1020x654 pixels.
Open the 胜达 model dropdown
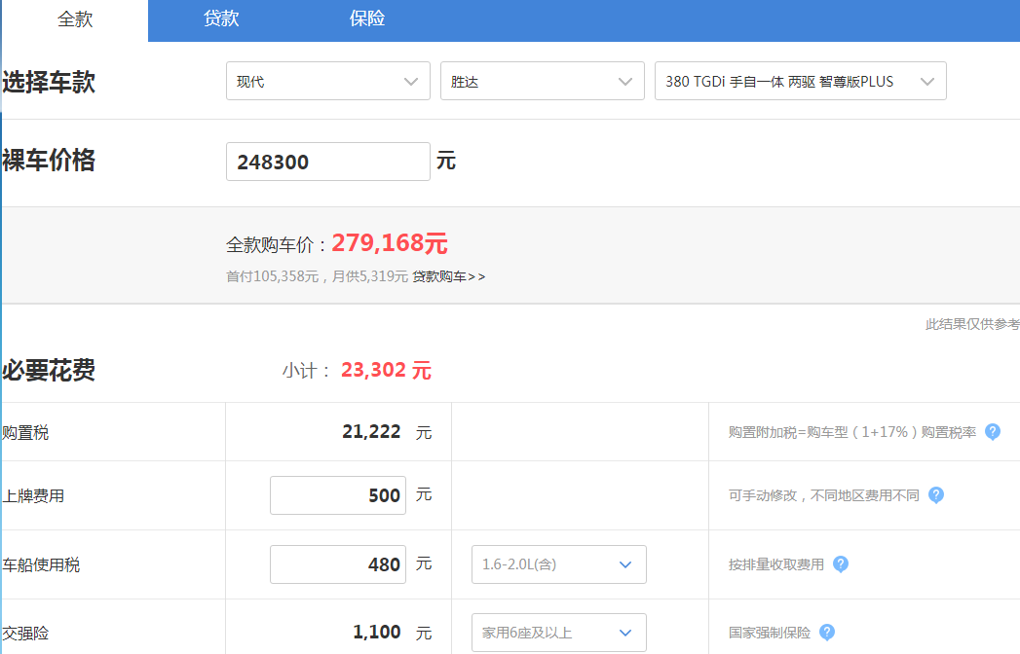coord(543,81)
